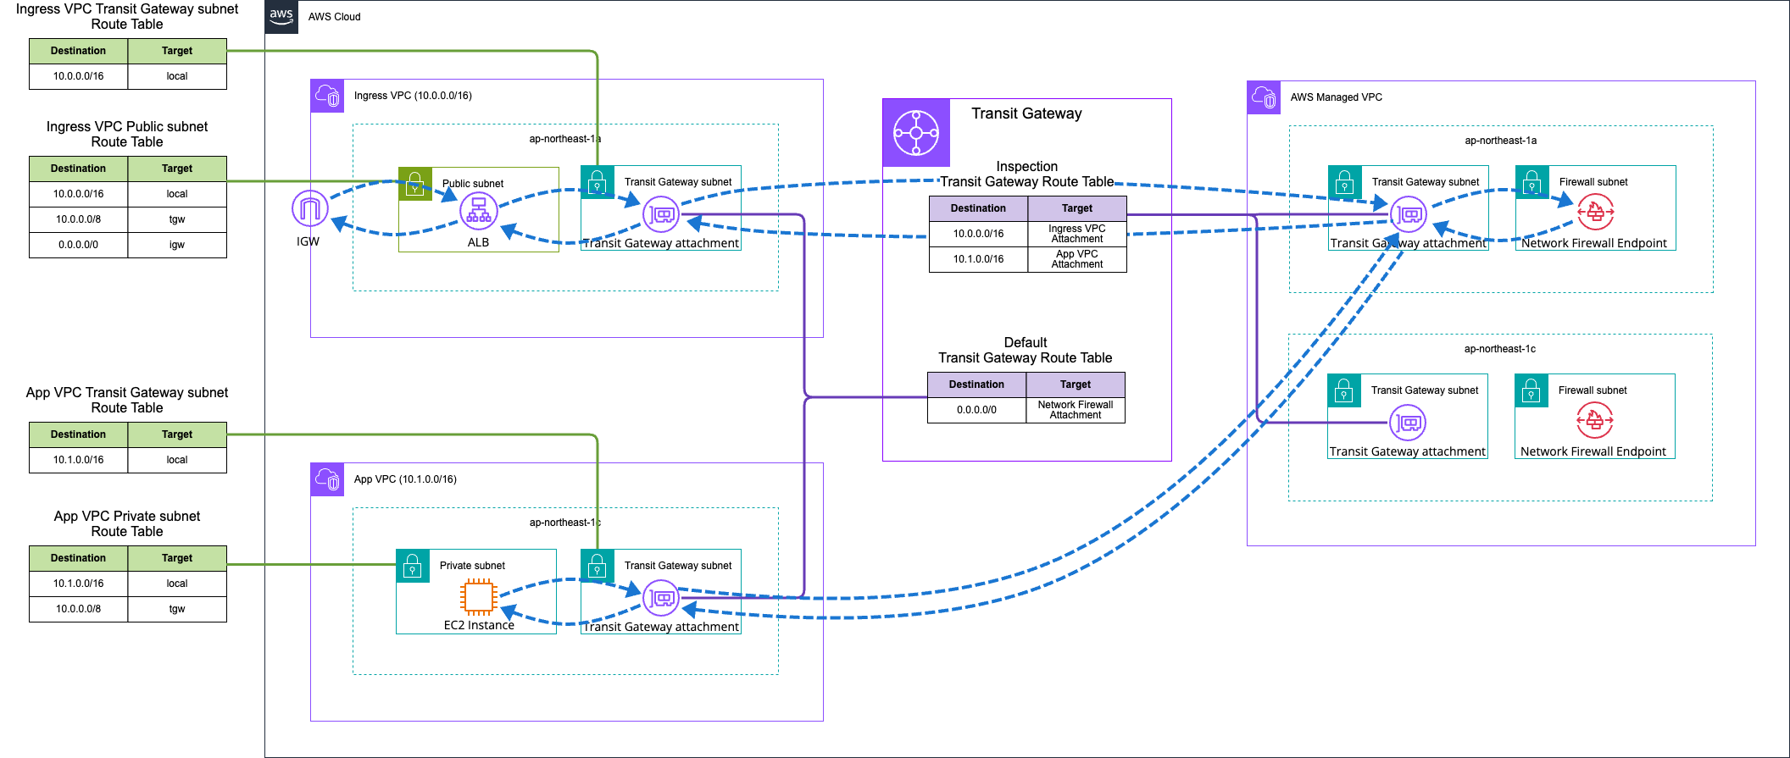This screenshot has height=758, width=1790.
Task: Click the IGW internet gateway icon
Action: [x=309, y=208]
